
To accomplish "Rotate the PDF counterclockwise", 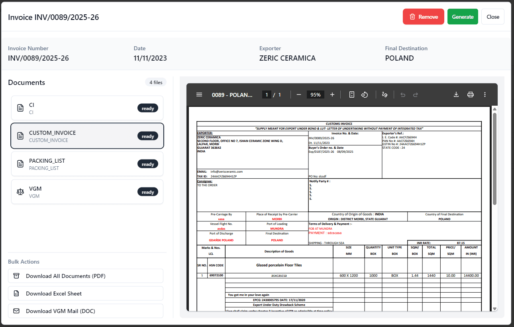I will tap(364, 95).
